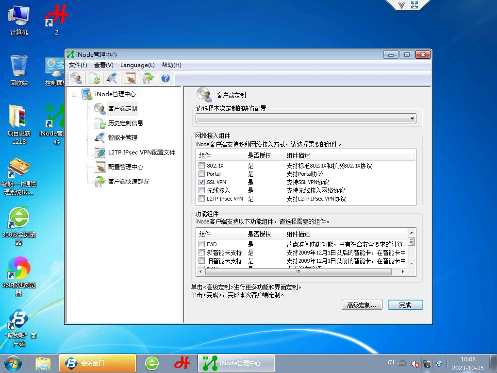Open the 帮助(H) menu

pos(171,65)
